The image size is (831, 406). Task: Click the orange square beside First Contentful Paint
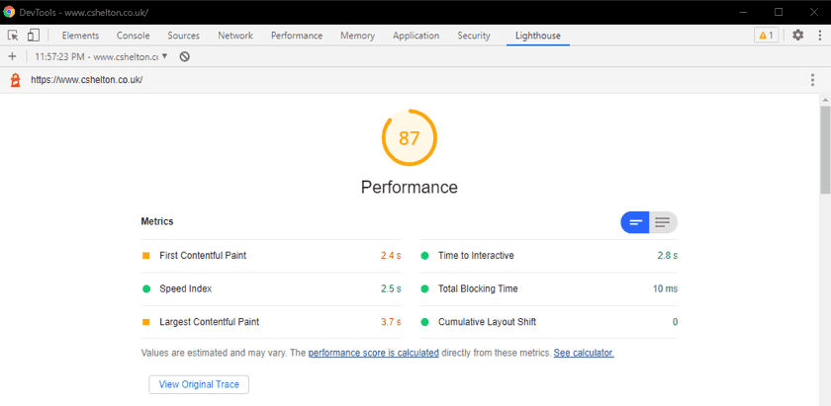(x=146, y=256)
